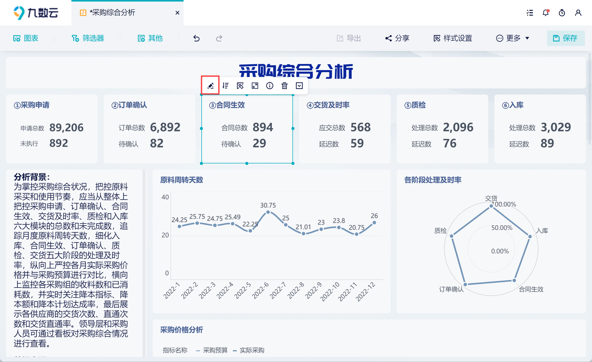592x362 pixels.
Task: Click the redo arrow
Action: 219,38
